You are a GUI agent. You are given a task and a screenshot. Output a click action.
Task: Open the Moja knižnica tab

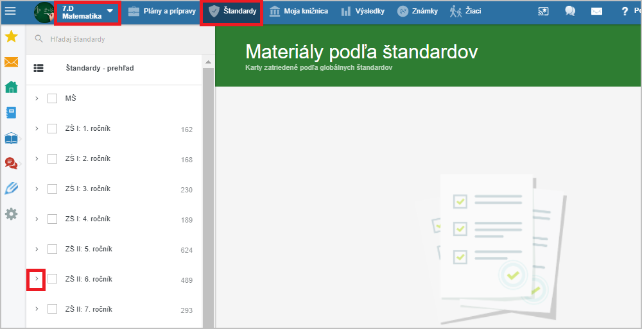[299, 12]
